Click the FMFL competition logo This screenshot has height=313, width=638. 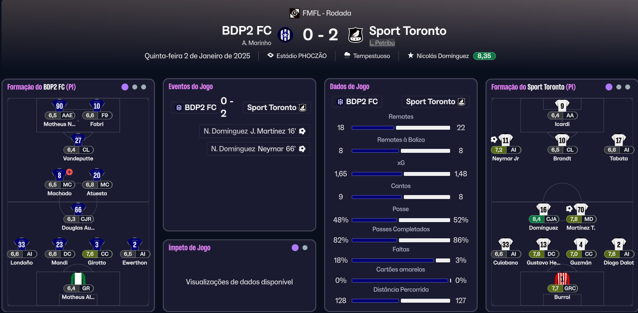pyautogui.click(x=294, y=13)
